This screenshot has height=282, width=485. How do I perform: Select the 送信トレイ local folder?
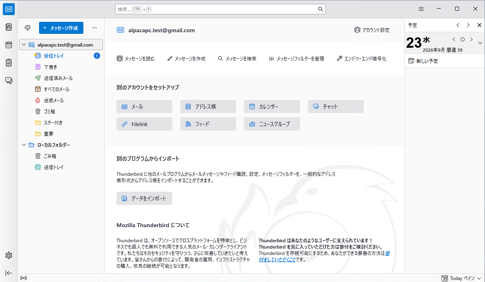point(61,167)
